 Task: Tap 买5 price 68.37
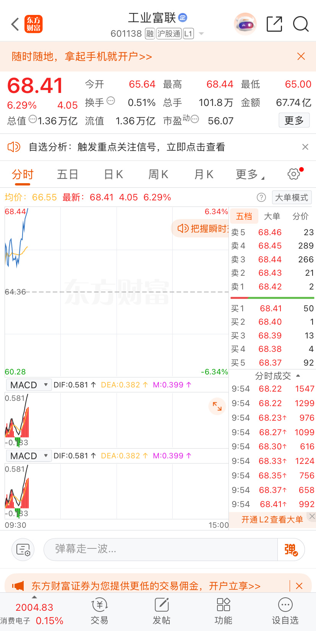pyautogui.click(x=270, y=363)
